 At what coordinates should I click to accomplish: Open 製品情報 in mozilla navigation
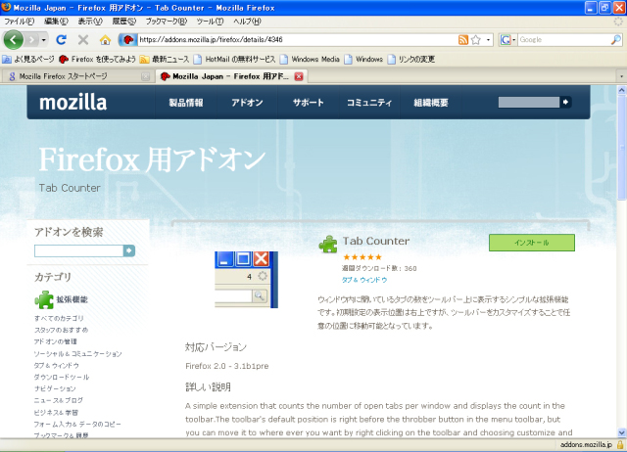pos(186,103)
